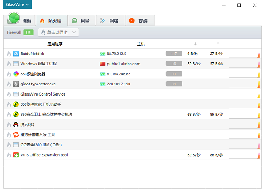Sort by the 主机 column header
This screenshot has width=265, height=192.
tap(141, 44)
